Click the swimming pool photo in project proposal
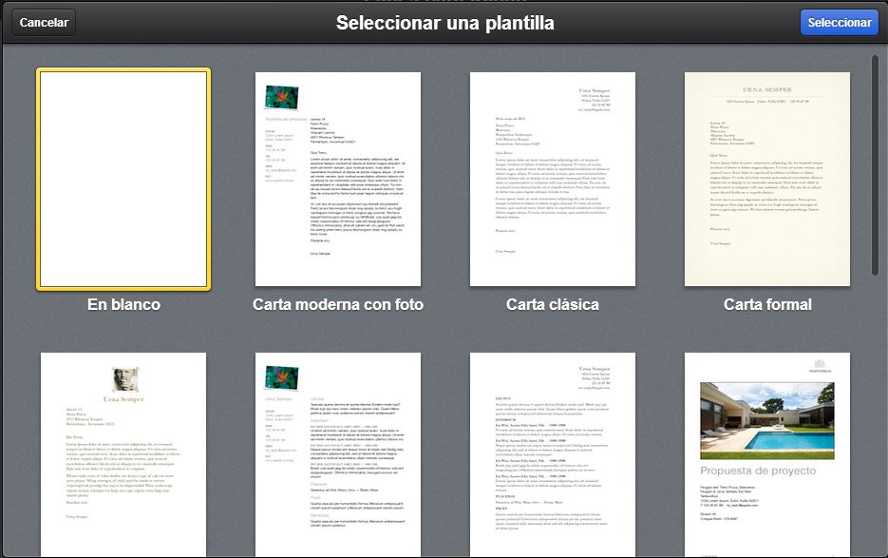Viewport: 888px width, 558px height. tap(767, 420)
